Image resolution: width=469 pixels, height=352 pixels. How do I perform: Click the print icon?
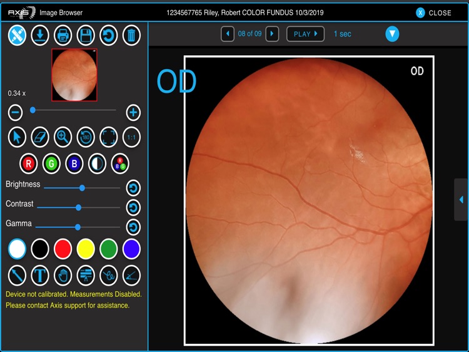[x=63, y=35]
